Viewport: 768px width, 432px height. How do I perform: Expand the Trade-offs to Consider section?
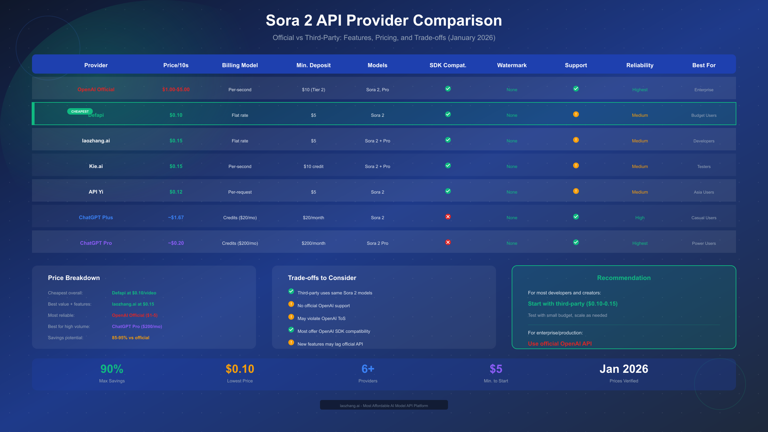(384, 308)
